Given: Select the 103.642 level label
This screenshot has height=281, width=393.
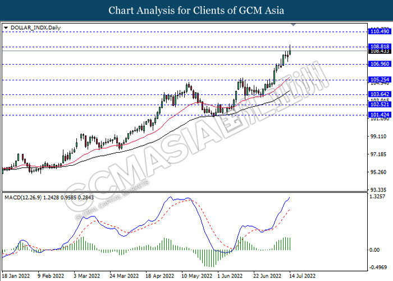Looking at the screenshot, I should click(380, 94).
